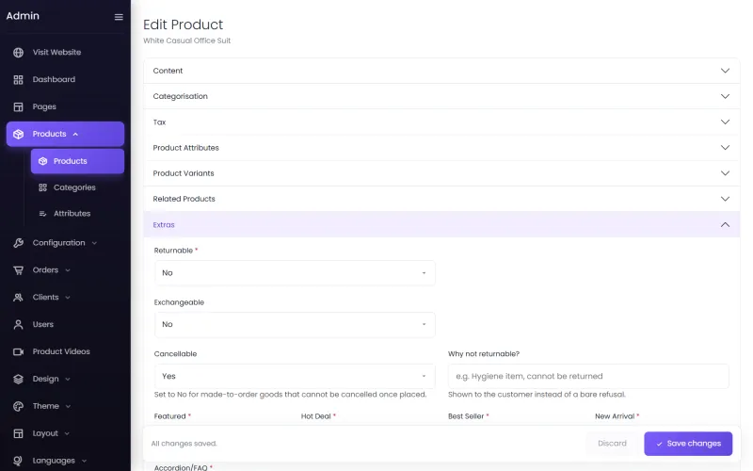Open the Users menu item
753x471 pixels.
65,325
